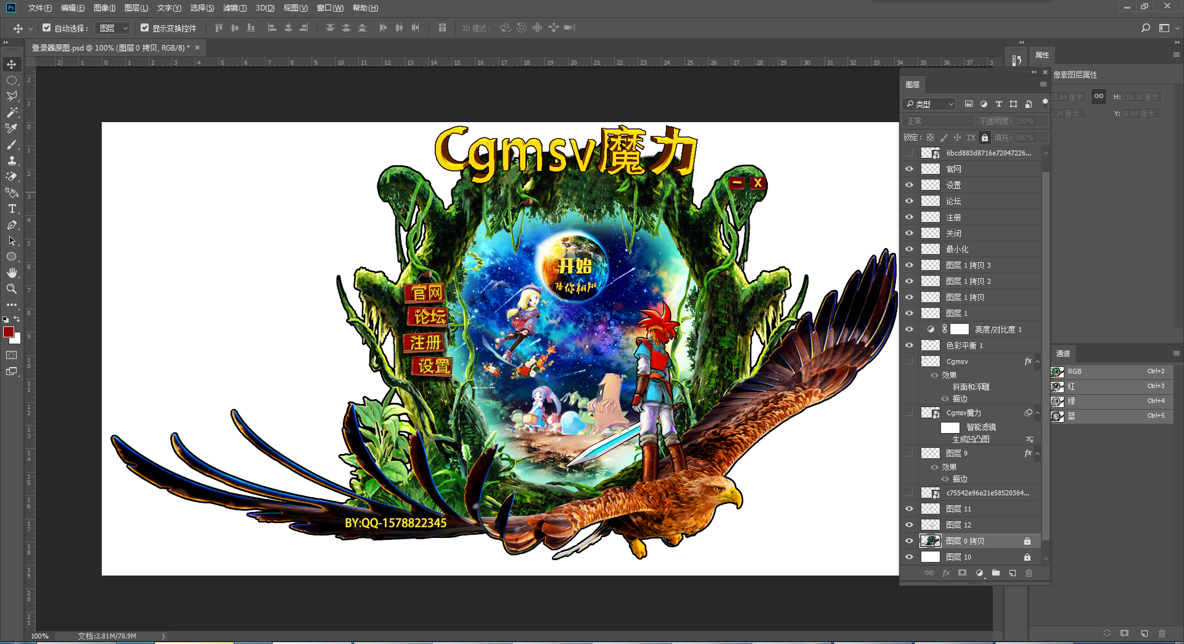The width and height of the screenshot is (1184, 644).
Task: Click the lock all icon in Layers panel
Action: pos(985,138)
